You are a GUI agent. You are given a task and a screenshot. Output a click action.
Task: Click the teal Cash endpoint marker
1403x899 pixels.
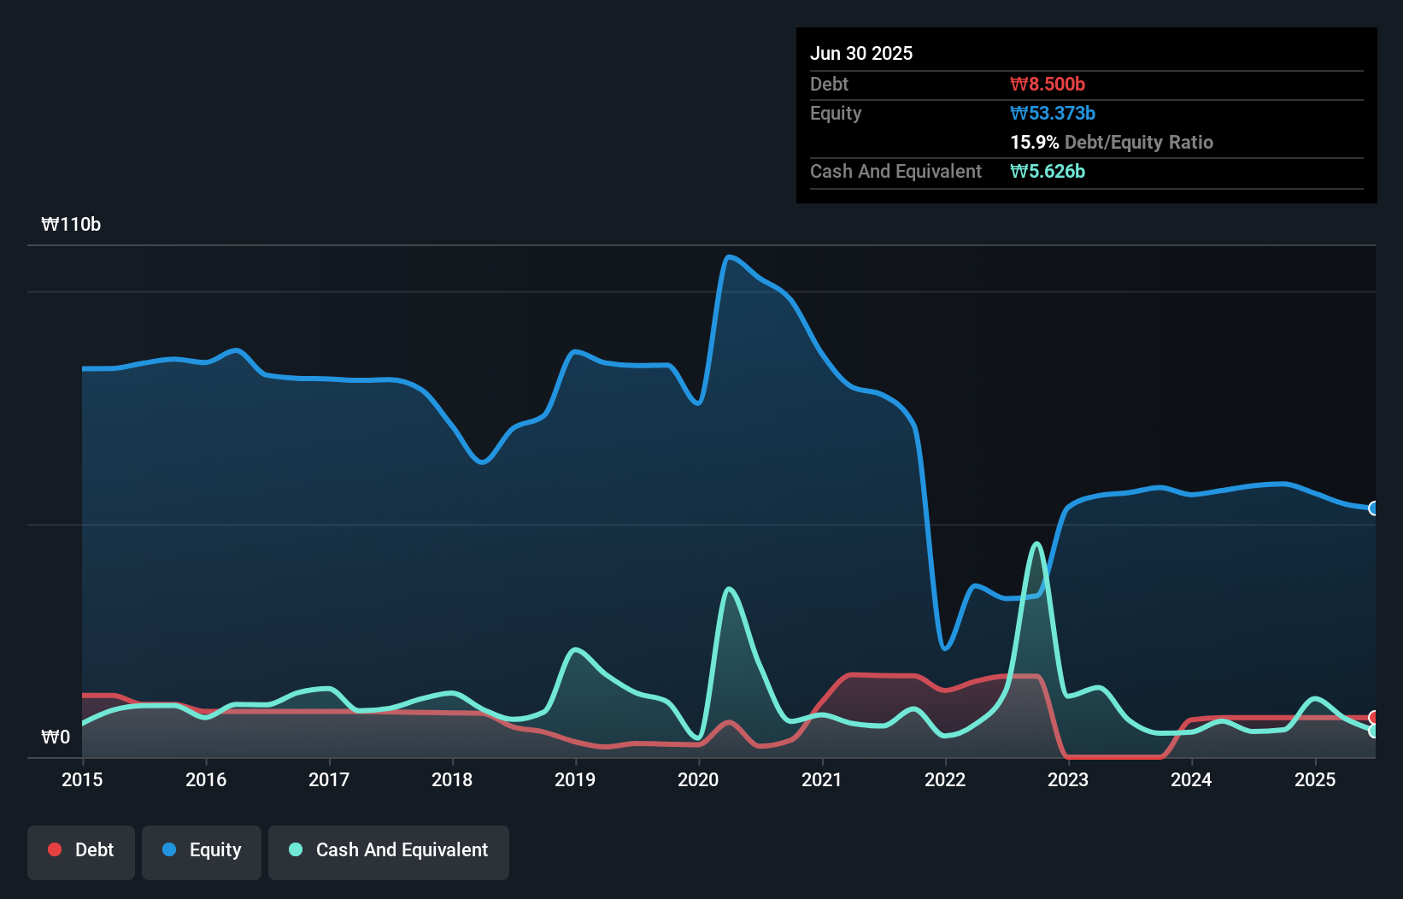pos(1373,731)
